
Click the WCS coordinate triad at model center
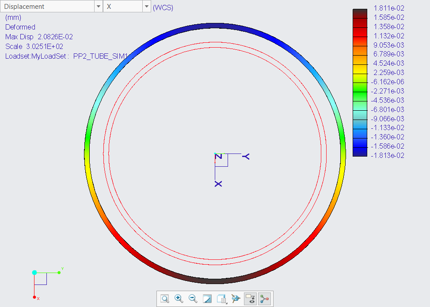coord(221,160)
